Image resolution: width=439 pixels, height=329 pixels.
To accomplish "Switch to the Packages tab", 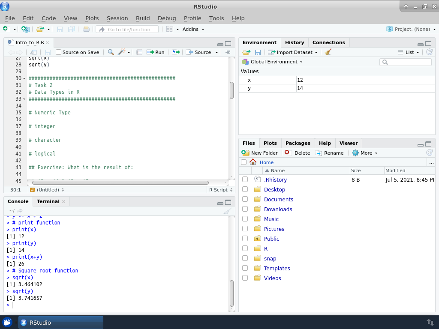I will tap(298, 143).
